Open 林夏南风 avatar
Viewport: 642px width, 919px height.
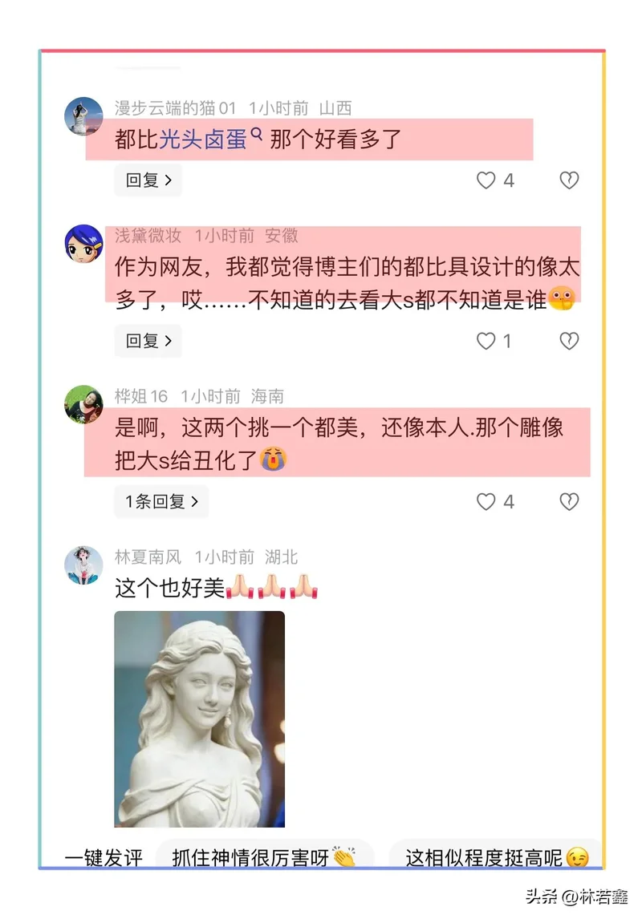pyautogui.click(x=83, y=565)
